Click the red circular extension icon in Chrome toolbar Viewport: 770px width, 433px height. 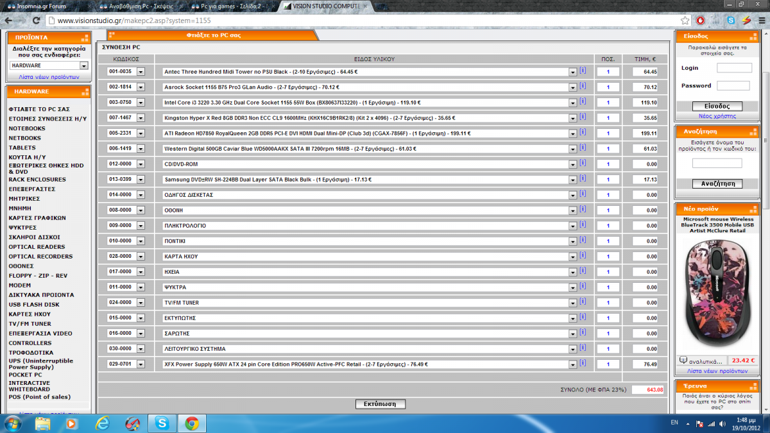701,21
